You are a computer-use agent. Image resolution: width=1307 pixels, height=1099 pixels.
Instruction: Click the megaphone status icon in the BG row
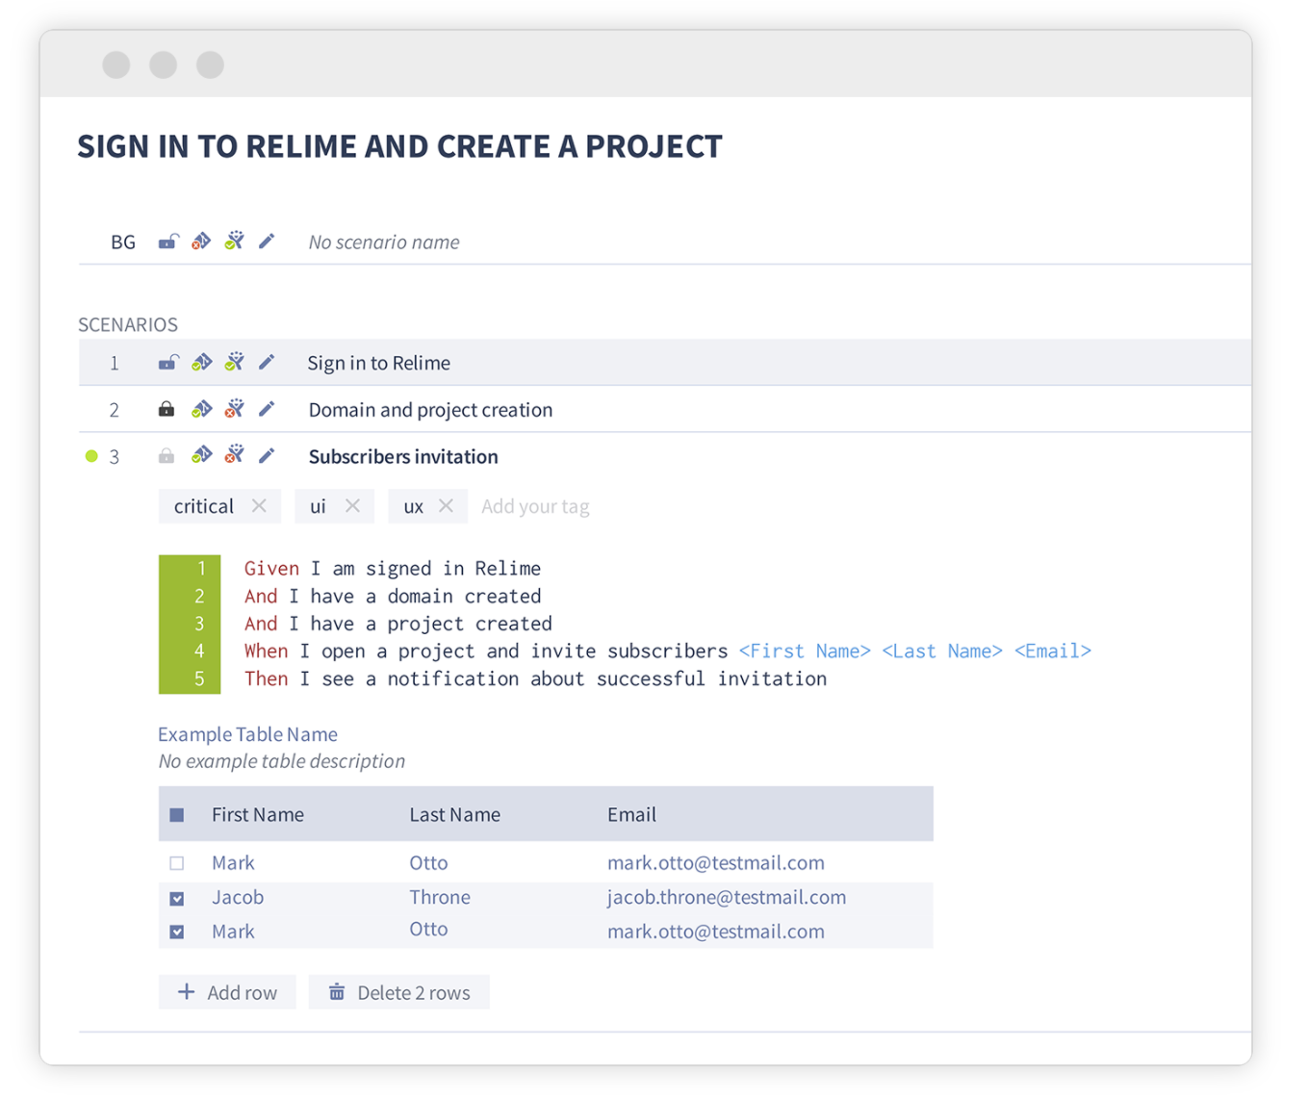(x=201, y=242)
